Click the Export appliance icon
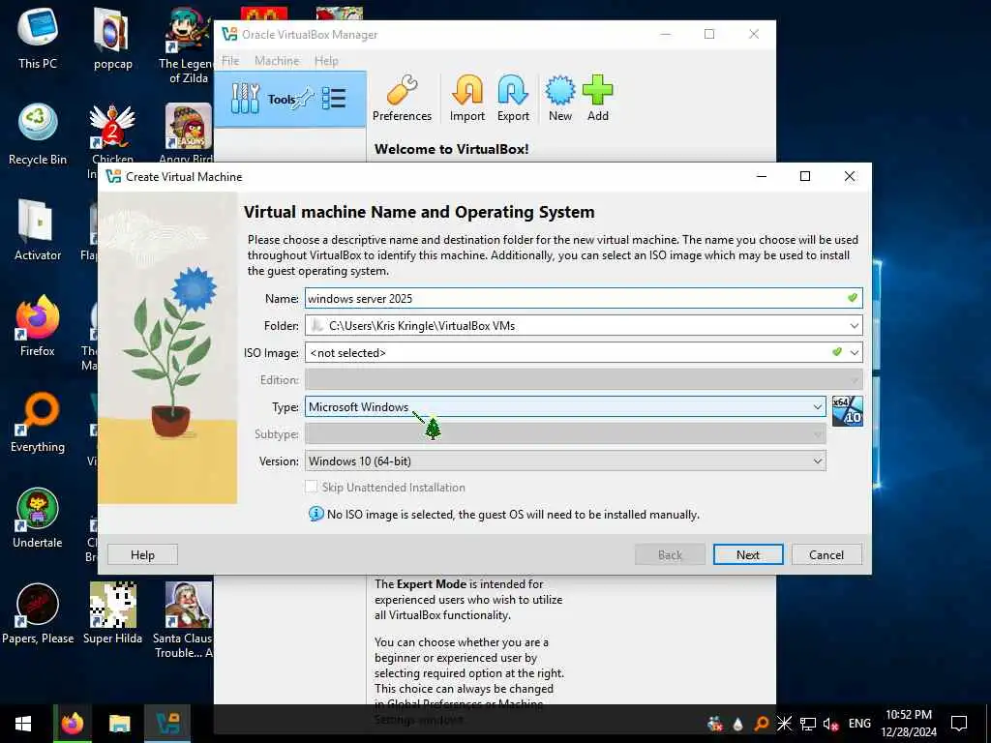This screenshot has width=991, height=743. point(513,90)
